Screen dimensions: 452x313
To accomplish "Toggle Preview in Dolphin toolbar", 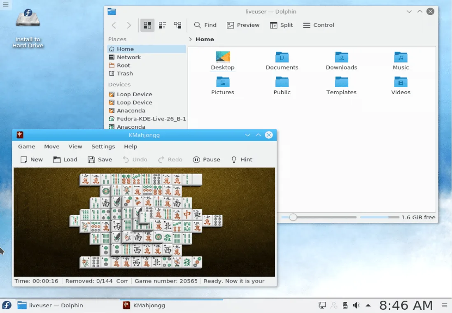I will click(x=243, y=25).
